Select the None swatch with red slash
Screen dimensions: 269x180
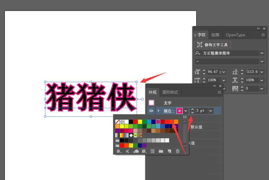click(x=117, y=122)
